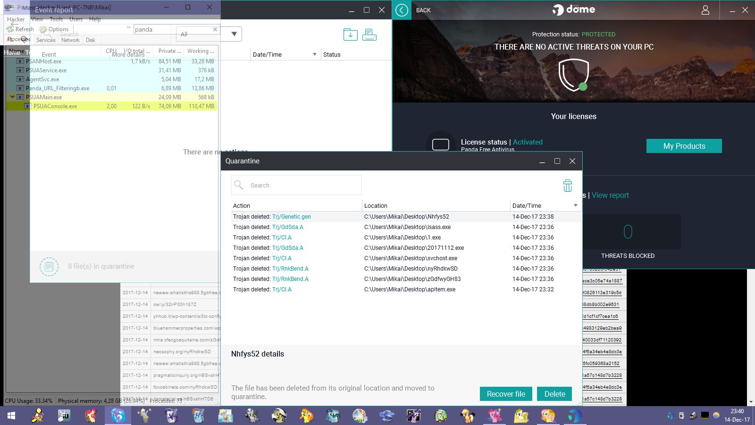Click the My Products button

(x=684, y=146)
